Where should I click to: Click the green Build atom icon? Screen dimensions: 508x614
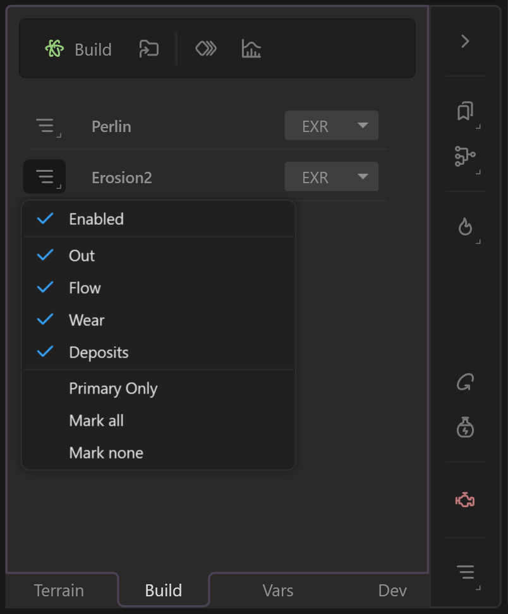click(54, 49)
